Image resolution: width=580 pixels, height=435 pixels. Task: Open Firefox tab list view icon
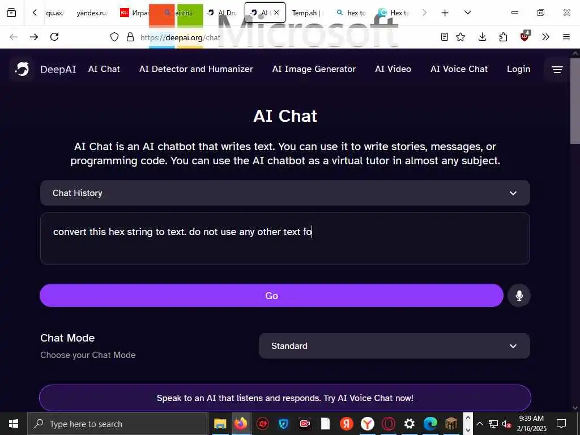pos(11,12)
